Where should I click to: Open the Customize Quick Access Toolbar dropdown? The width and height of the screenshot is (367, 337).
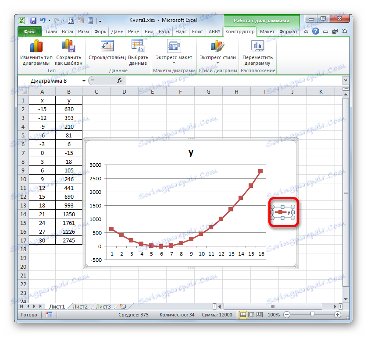tap(100, 21)
